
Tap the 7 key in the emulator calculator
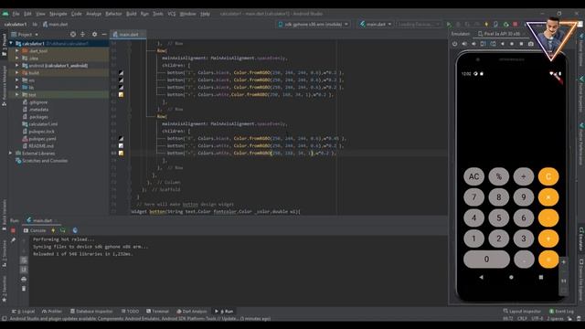(x=473, y=197)
